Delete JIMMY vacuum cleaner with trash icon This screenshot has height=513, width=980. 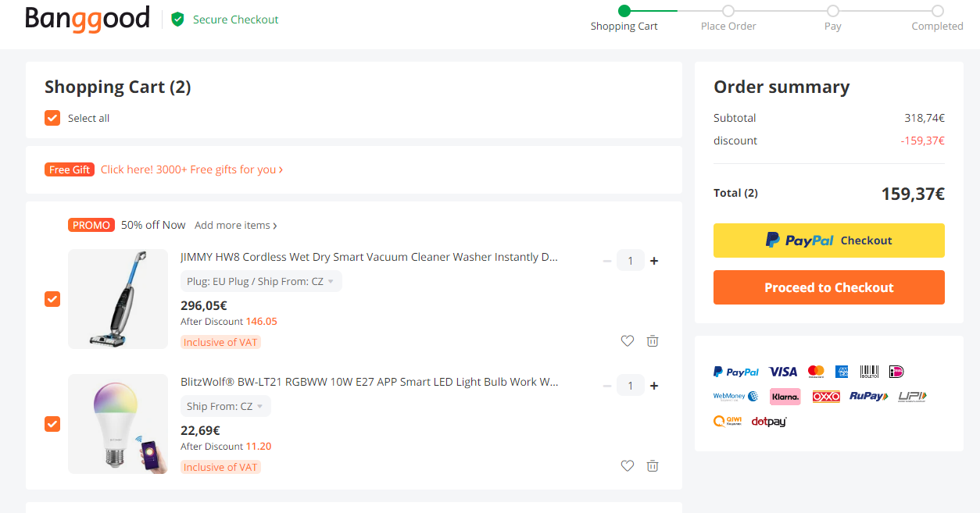click(653, 340)
